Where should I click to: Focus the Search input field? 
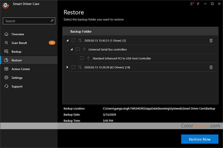pyautogui.click(x=27, y=21)
